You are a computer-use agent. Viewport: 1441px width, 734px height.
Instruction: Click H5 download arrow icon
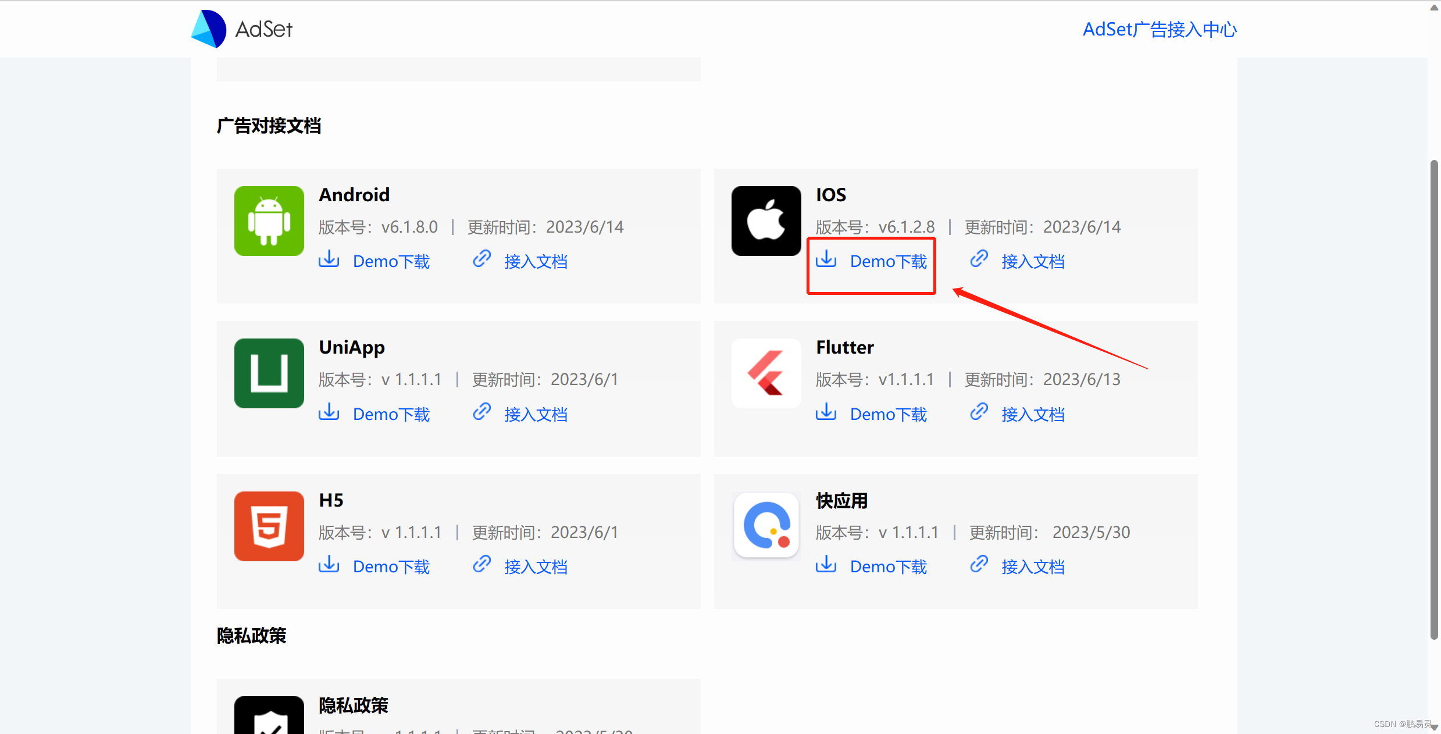pyautogui.click(x=329, y=564)
